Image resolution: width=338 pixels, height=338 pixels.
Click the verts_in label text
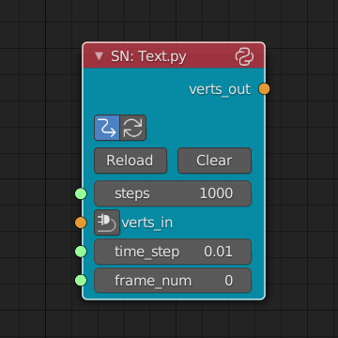click(x=147, y=223)
